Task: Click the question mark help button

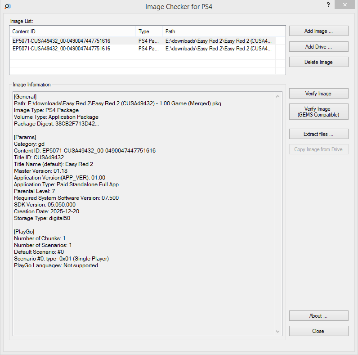Action: pos(328,4)
